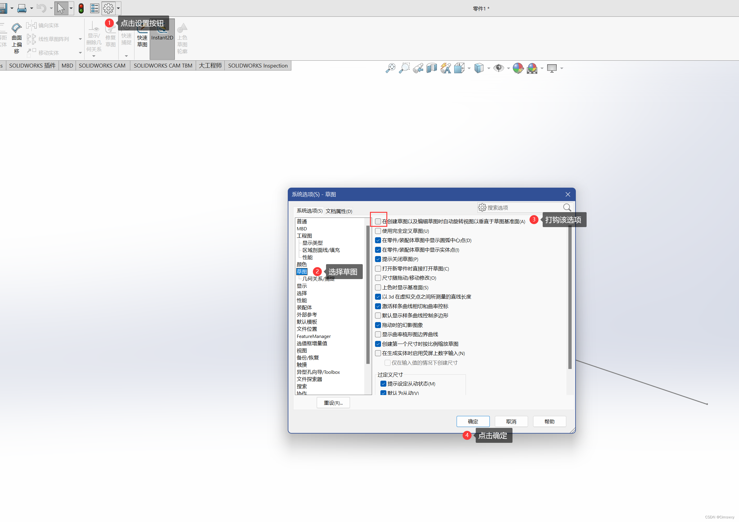The width and height of the screenshot is (739, 522).
Task: Click the Linear Sketch Pattern (线性草图阵列) tool
Action: coord(48,39)
